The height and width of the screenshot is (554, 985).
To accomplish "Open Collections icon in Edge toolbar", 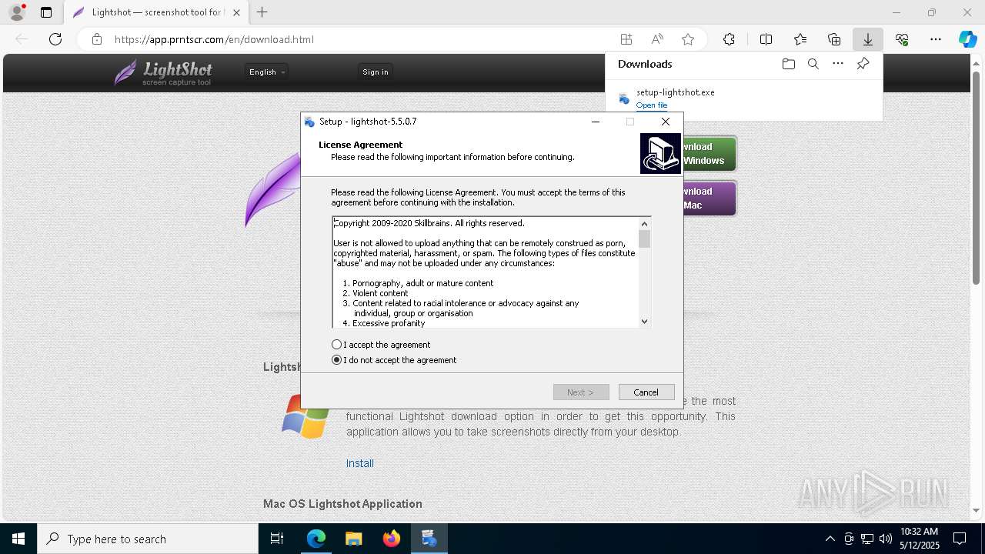I will click(834, 39).
